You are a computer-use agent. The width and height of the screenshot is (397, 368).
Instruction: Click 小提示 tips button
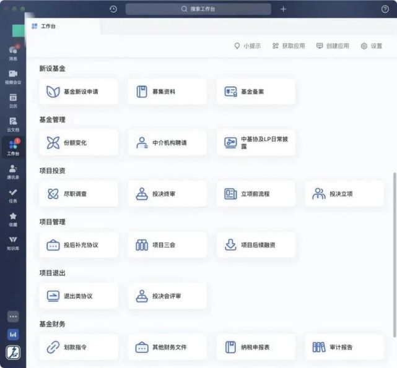click(x=248, y=46)
